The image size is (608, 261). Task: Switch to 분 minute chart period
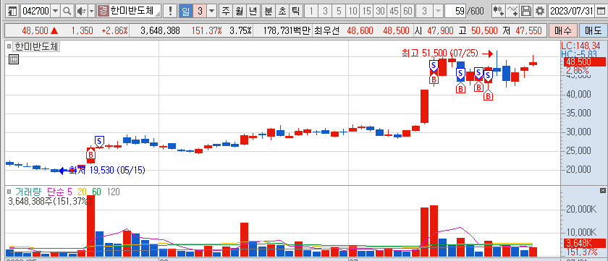tap(268, 12)
